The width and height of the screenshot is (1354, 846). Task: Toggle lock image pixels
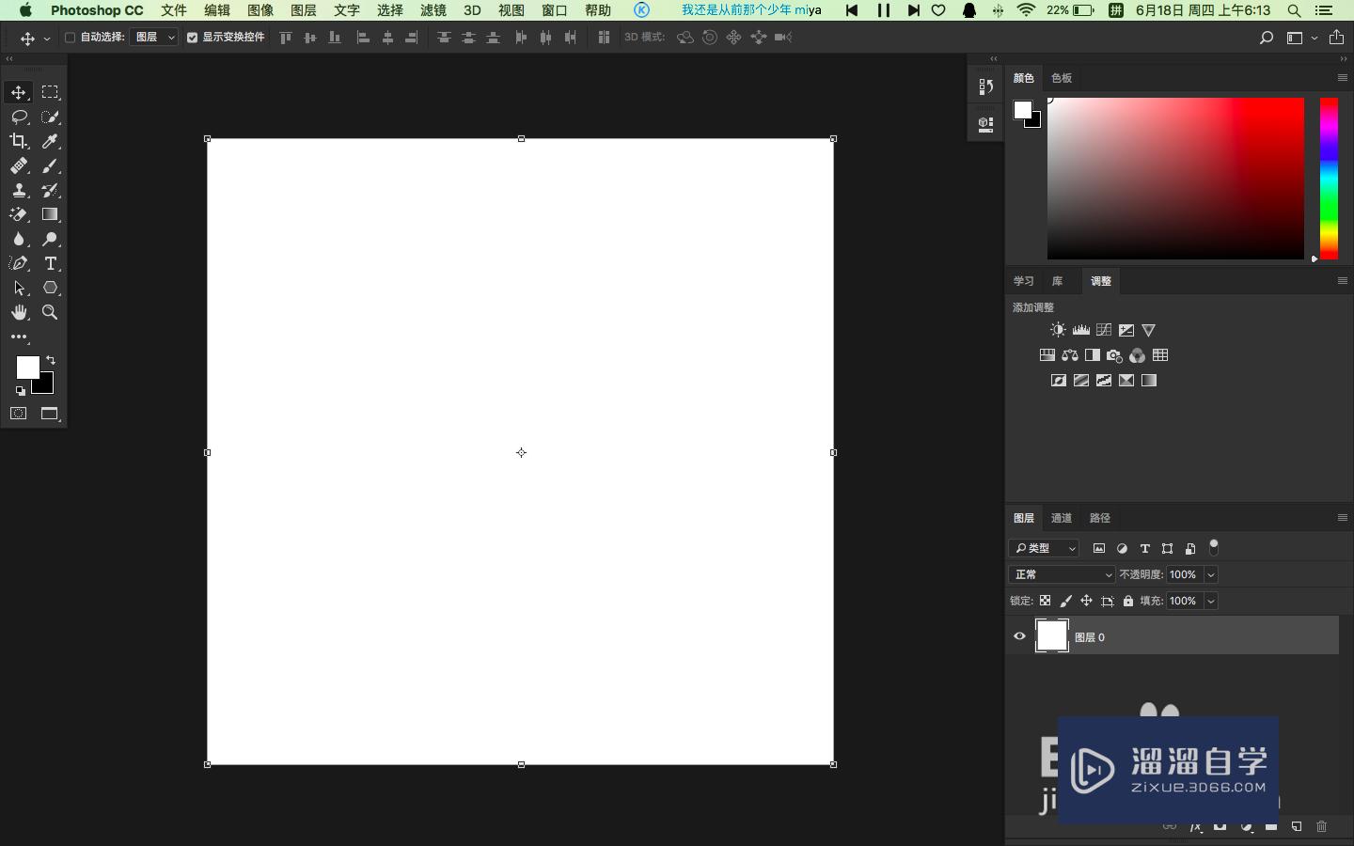(x=1066, y=601)
